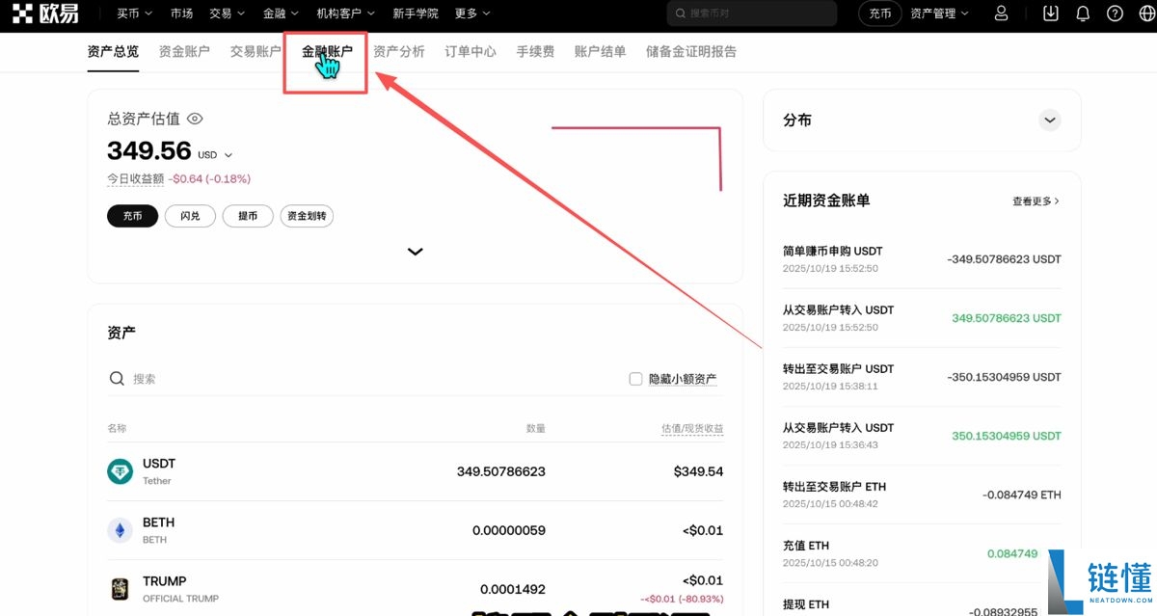Open the help question-mark icon

pyautogui.click(x=1116, y=13)
